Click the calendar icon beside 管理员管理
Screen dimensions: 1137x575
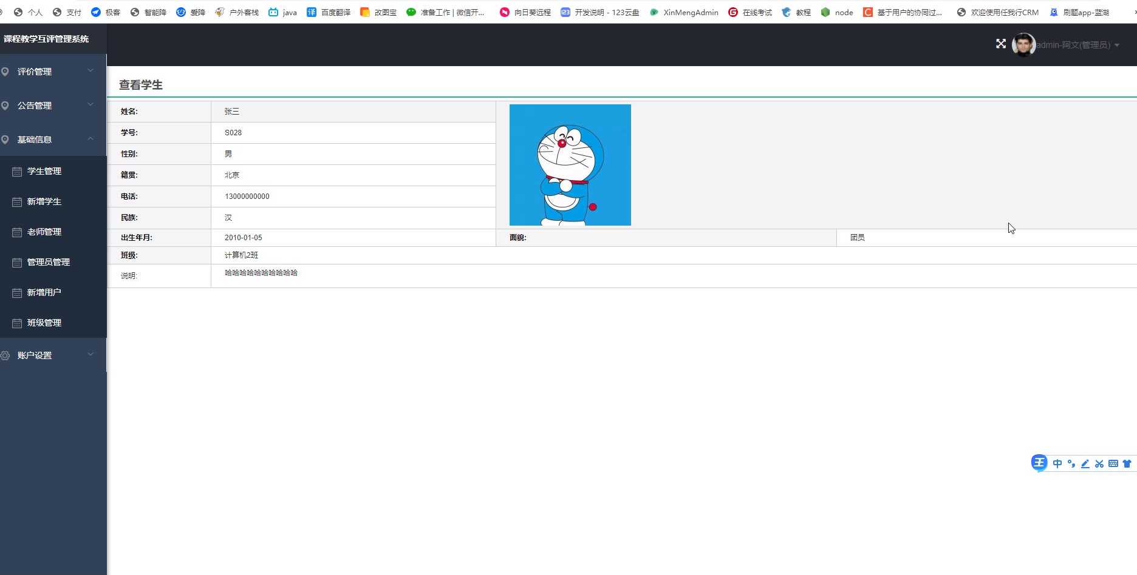tap(17, 263)
